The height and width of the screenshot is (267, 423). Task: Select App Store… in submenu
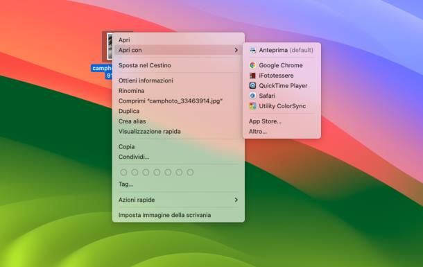coord(282,121)
